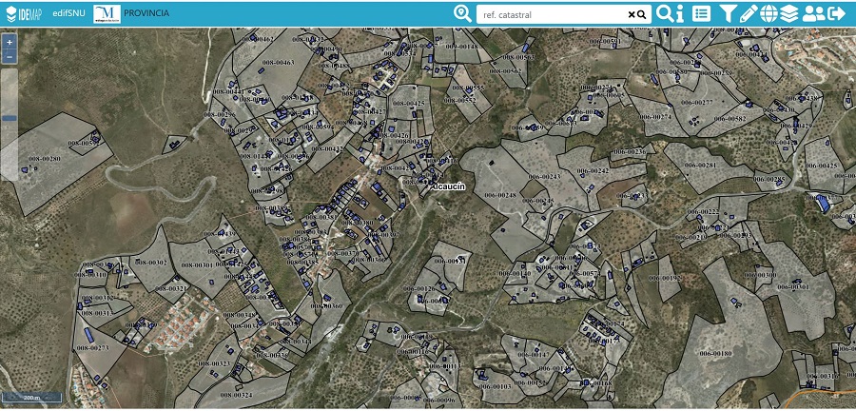Zoom out with the minus button
856x411 pixels.
pos(10,57)
